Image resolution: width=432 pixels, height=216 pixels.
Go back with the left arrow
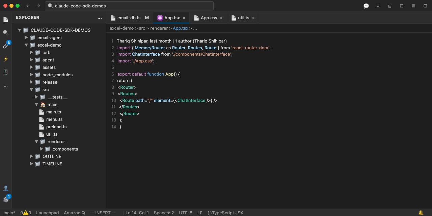coord(28,6)
